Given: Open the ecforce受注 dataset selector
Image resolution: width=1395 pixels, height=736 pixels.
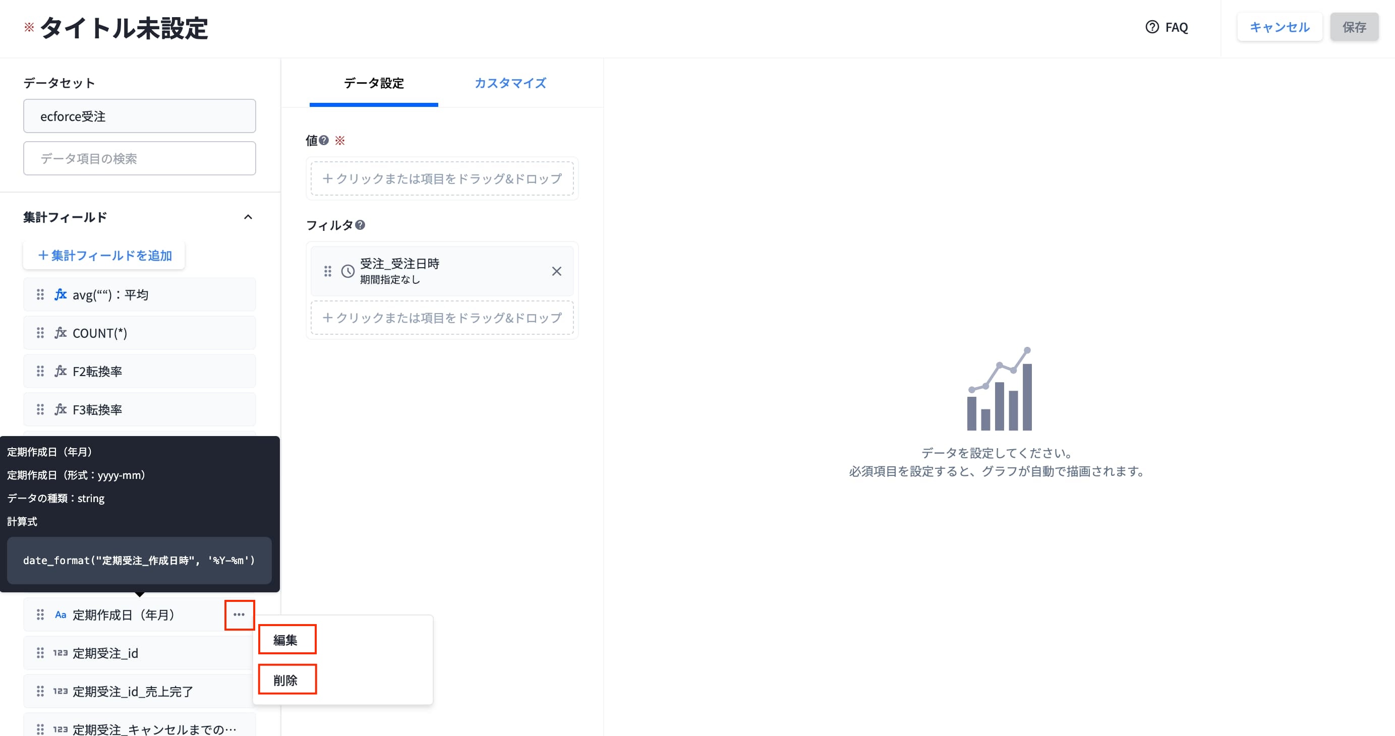Looking at the screenshot, I should click(139, 116).
